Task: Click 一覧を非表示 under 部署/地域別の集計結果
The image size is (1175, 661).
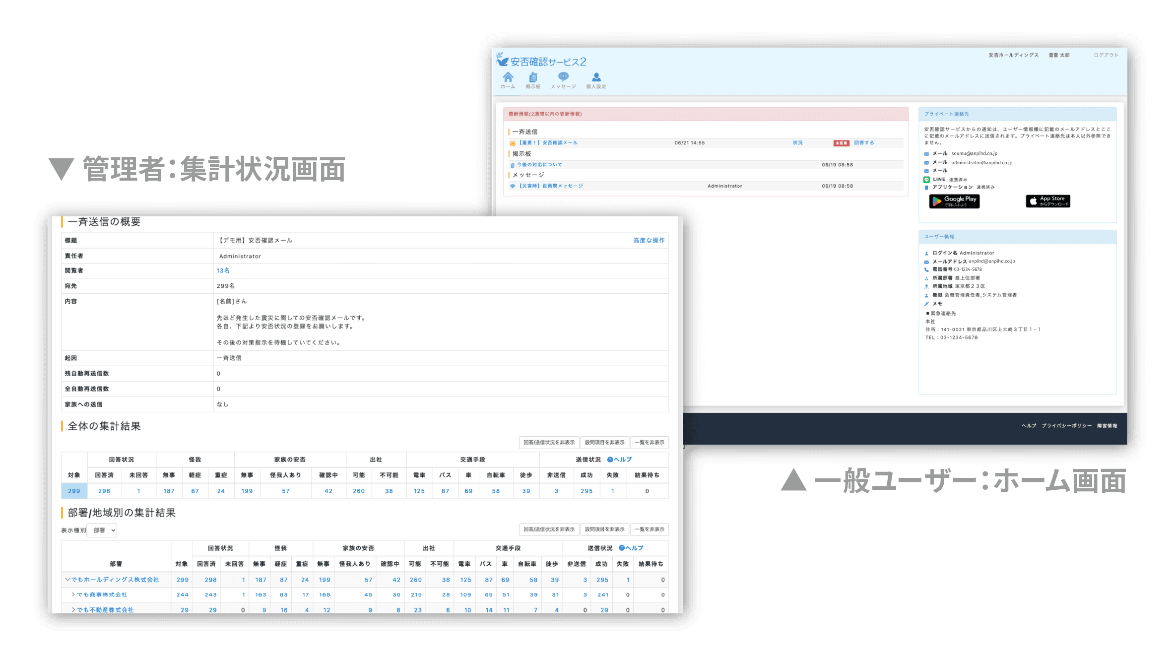Action: click(x=650, y=529)
